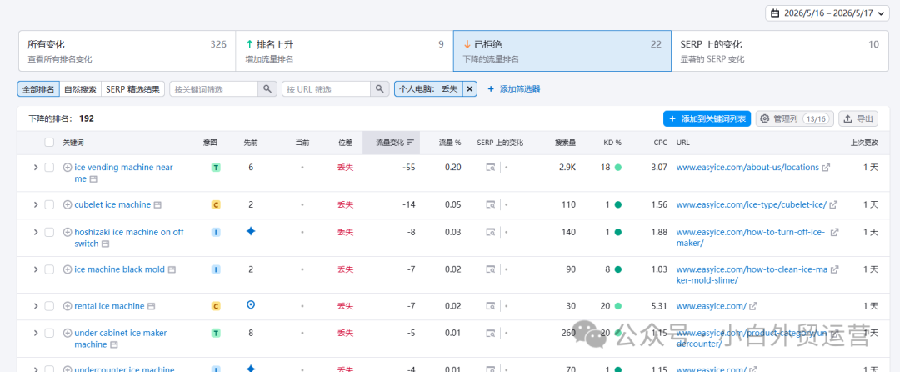Click plus icon beside rental ice machine keyword

click(67, 306)
